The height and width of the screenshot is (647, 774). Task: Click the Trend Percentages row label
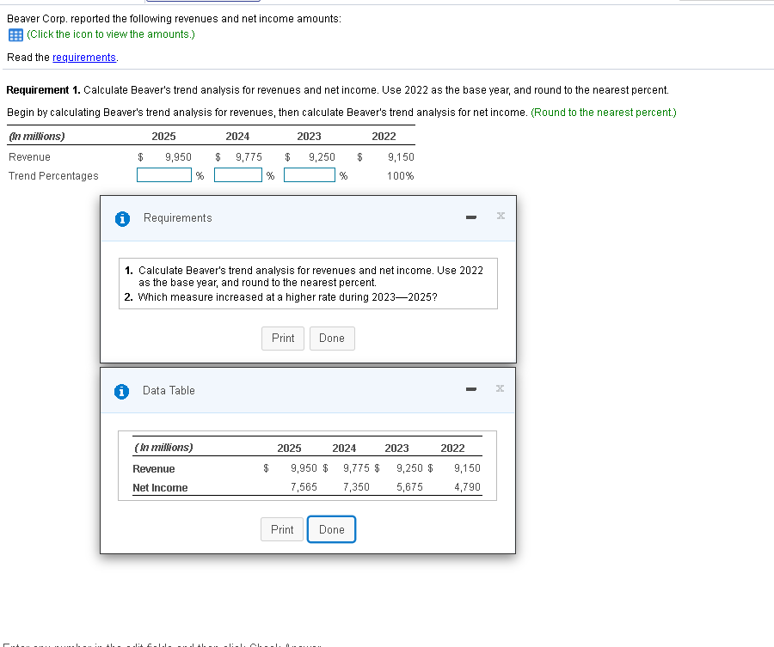[53, 176]
